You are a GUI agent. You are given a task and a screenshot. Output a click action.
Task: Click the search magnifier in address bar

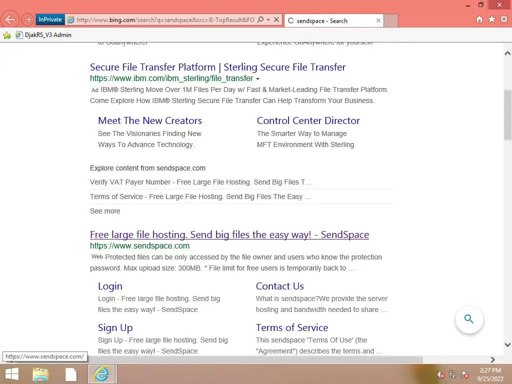click(260, 19)
